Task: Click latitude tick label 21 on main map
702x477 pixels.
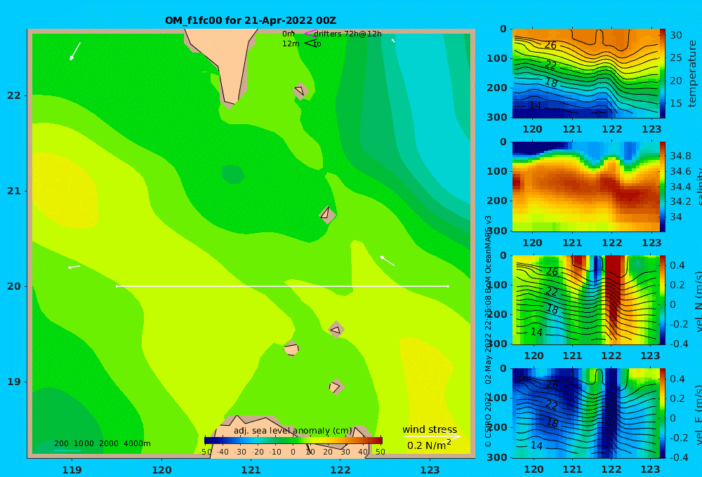Action: 14,191
